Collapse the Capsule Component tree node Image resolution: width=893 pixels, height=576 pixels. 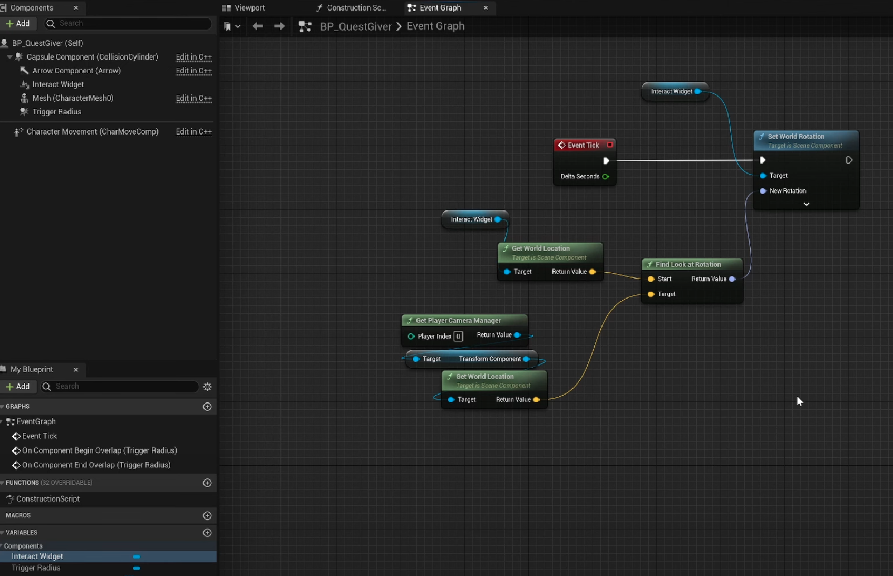[x=9, y=57]
